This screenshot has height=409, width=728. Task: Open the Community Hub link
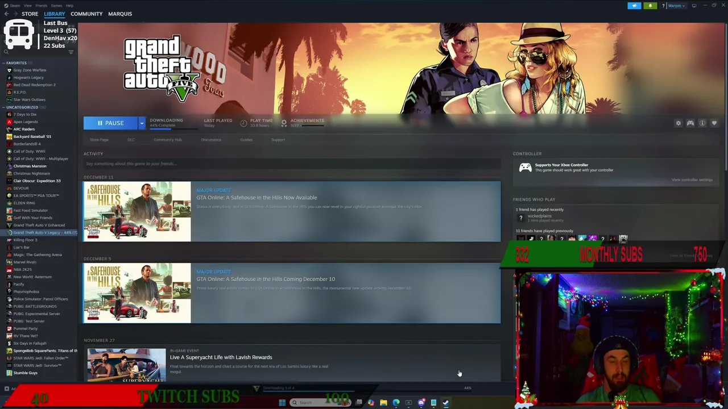[x=168, y=140]
